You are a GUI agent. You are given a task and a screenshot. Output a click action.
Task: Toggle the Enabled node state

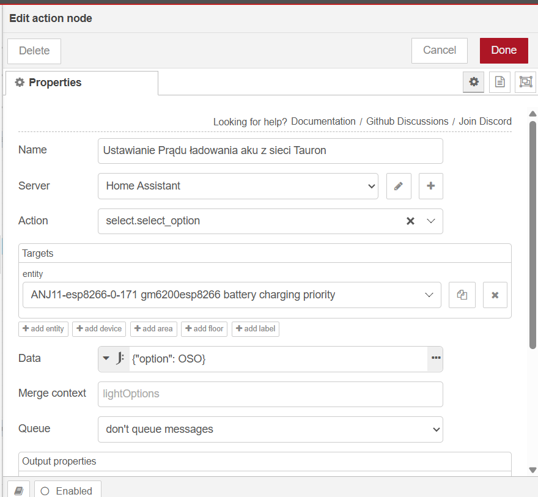pos(67,490)
